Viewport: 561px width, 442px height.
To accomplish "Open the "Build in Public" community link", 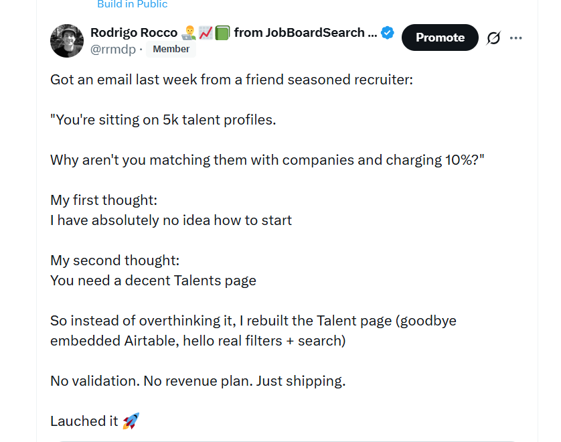I will click(x=132, y=4).
